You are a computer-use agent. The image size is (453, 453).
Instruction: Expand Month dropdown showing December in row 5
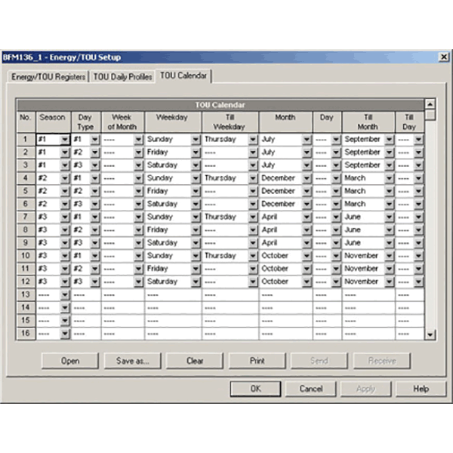tap(307, 191)
